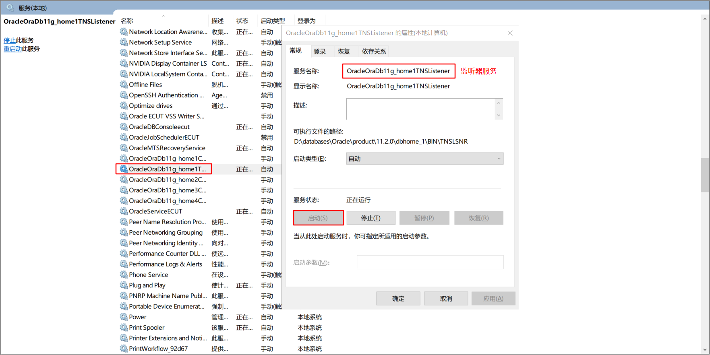Click the Offline Files service icon
Screen dimensions: 710x355
124,84
